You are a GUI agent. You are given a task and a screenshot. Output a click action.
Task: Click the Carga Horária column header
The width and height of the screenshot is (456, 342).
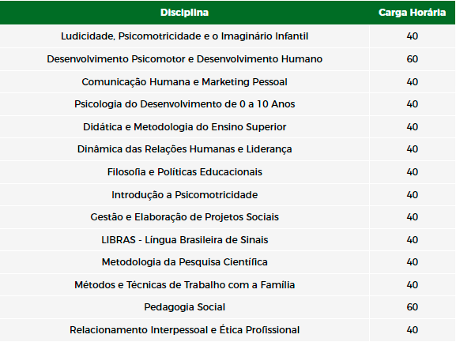coord(412,13)
